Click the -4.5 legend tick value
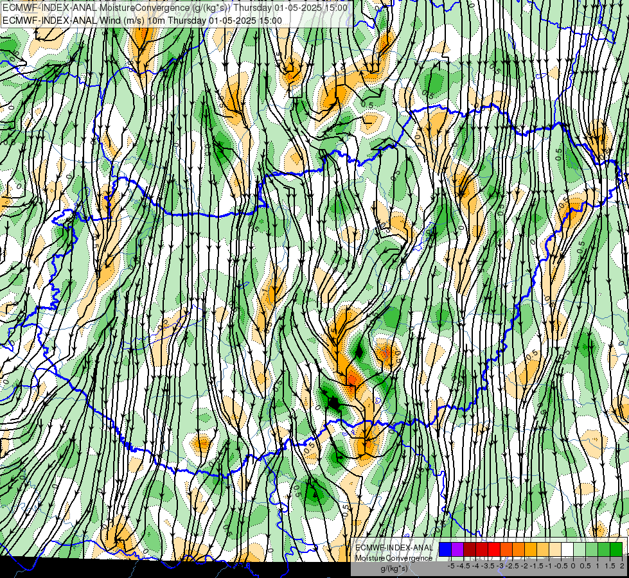 click(x=463, y=566)
